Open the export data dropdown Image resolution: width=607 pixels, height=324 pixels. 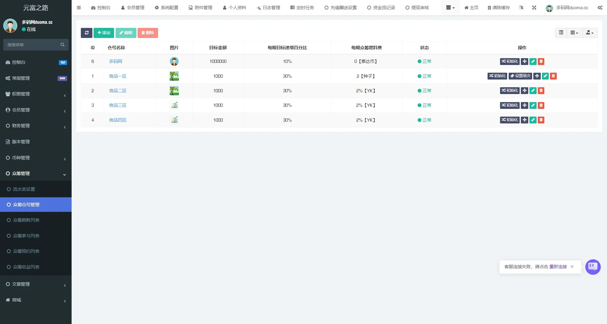[589, 33]
